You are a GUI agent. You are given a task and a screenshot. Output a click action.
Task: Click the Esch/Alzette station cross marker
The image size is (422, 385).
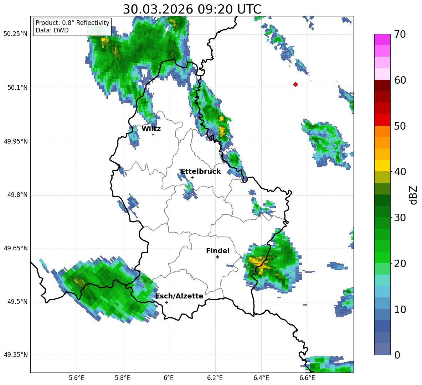click(166, 302)
